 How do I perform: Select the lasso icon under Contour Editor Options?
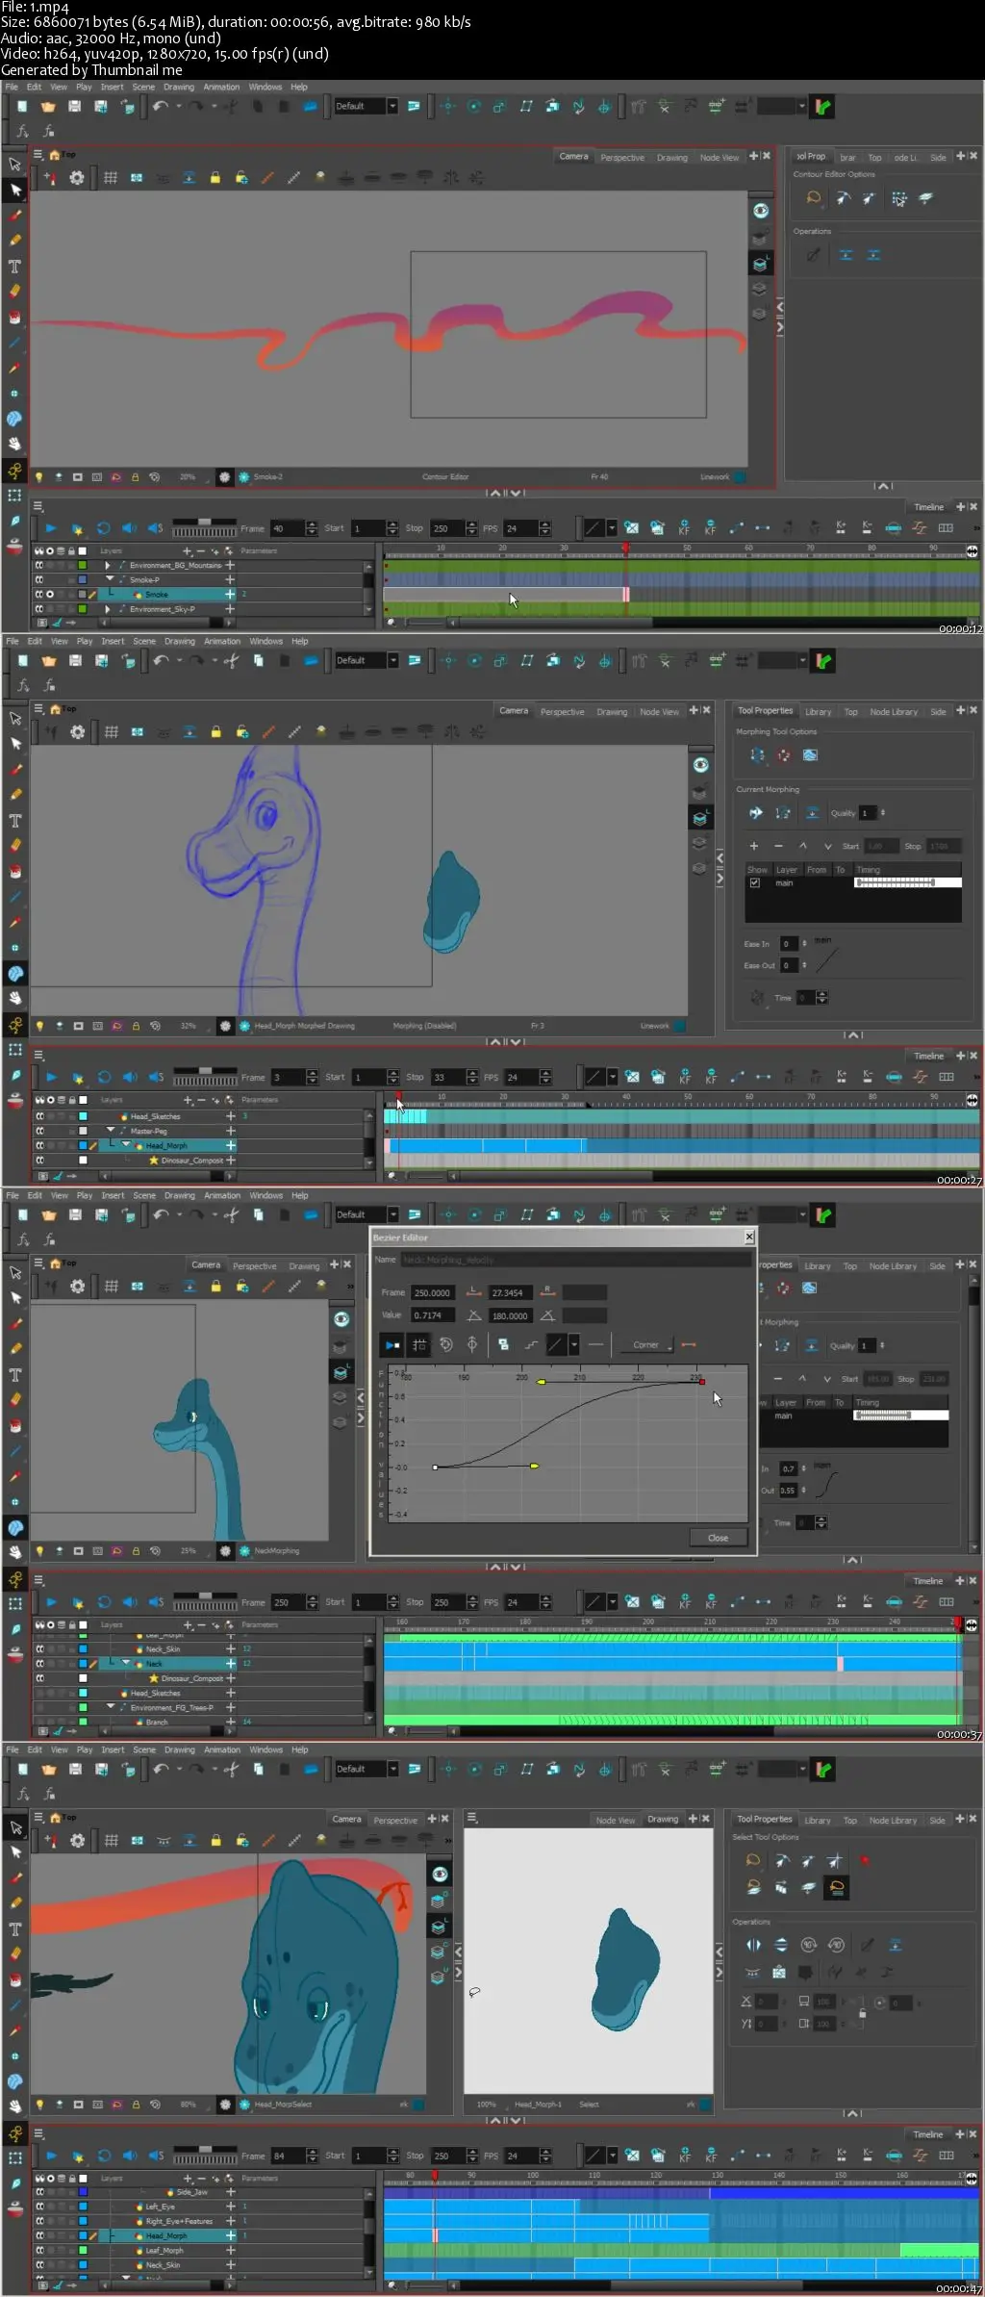click(813, 198)
